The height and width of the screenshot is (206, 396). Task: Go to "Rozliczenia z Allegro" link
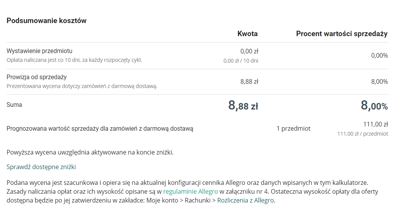coord(246,200)
